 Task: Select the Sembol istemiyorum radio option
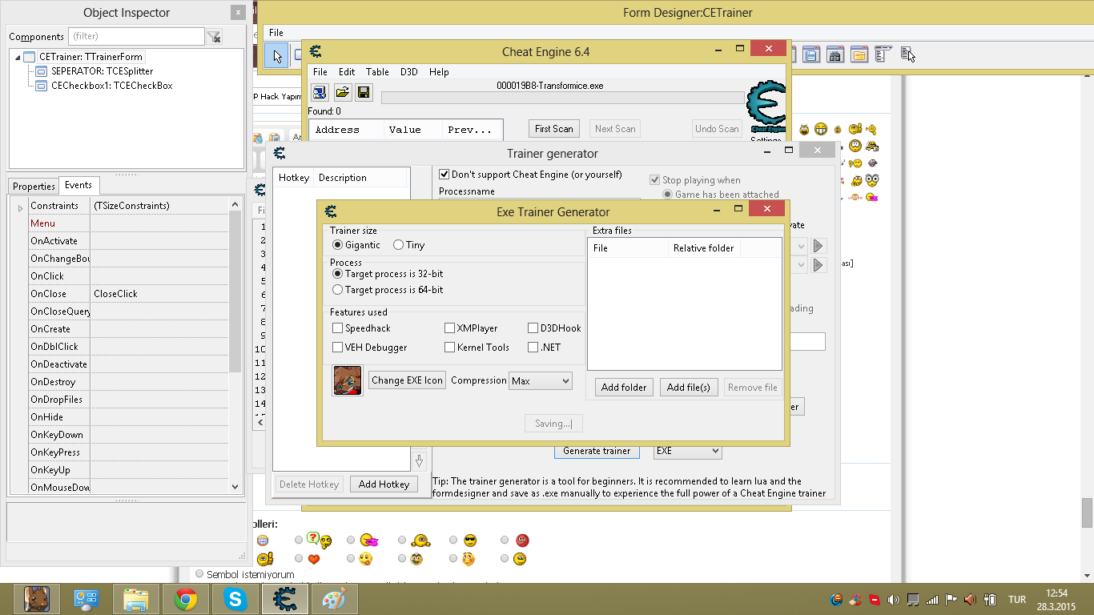tap(199, 574)
